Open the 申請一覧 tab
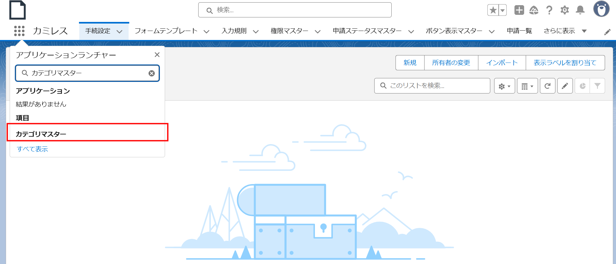This screenshot has width=616, height=264. point(519,31)
